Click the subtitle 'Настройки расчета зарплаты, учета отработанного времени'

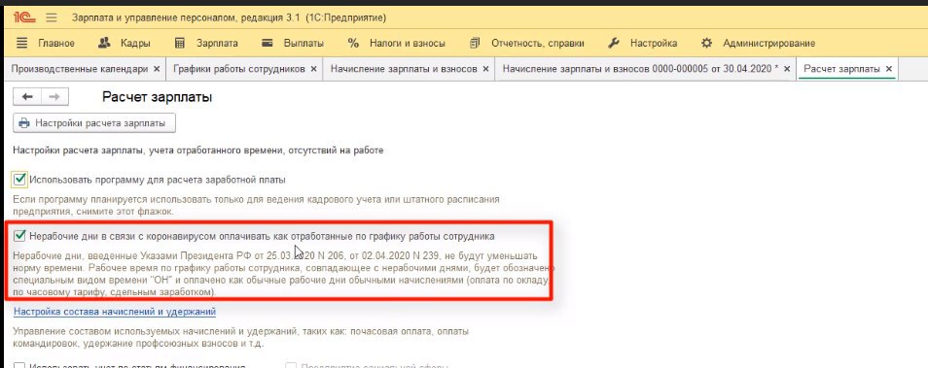(x=198, y=151)
